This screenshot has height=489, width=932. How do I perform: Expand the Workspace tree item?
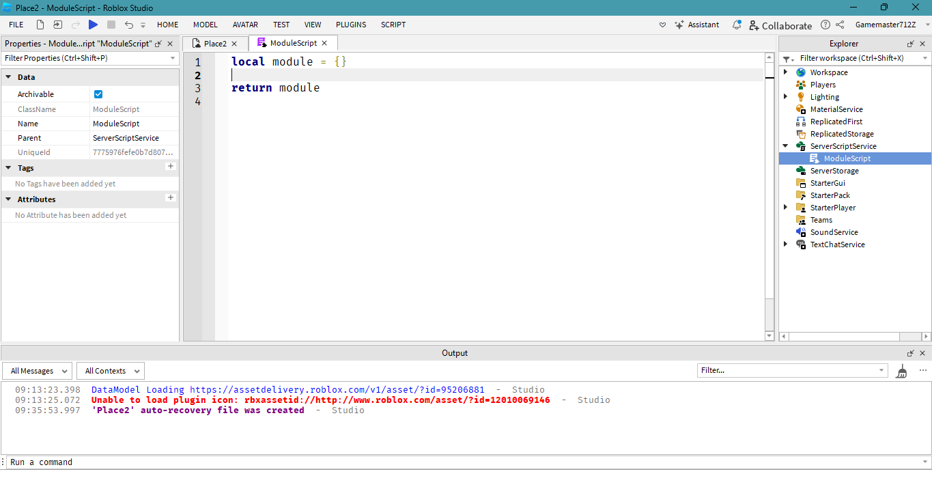coord(785,72)
